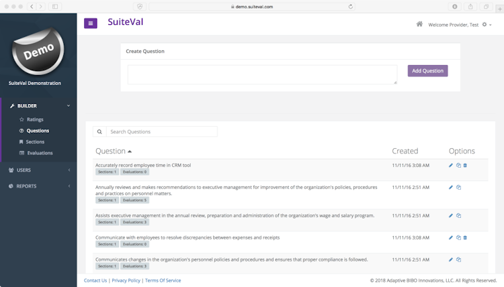Reload the page in the browser
The image size is (504, 287).
click(x=350, y=7)
